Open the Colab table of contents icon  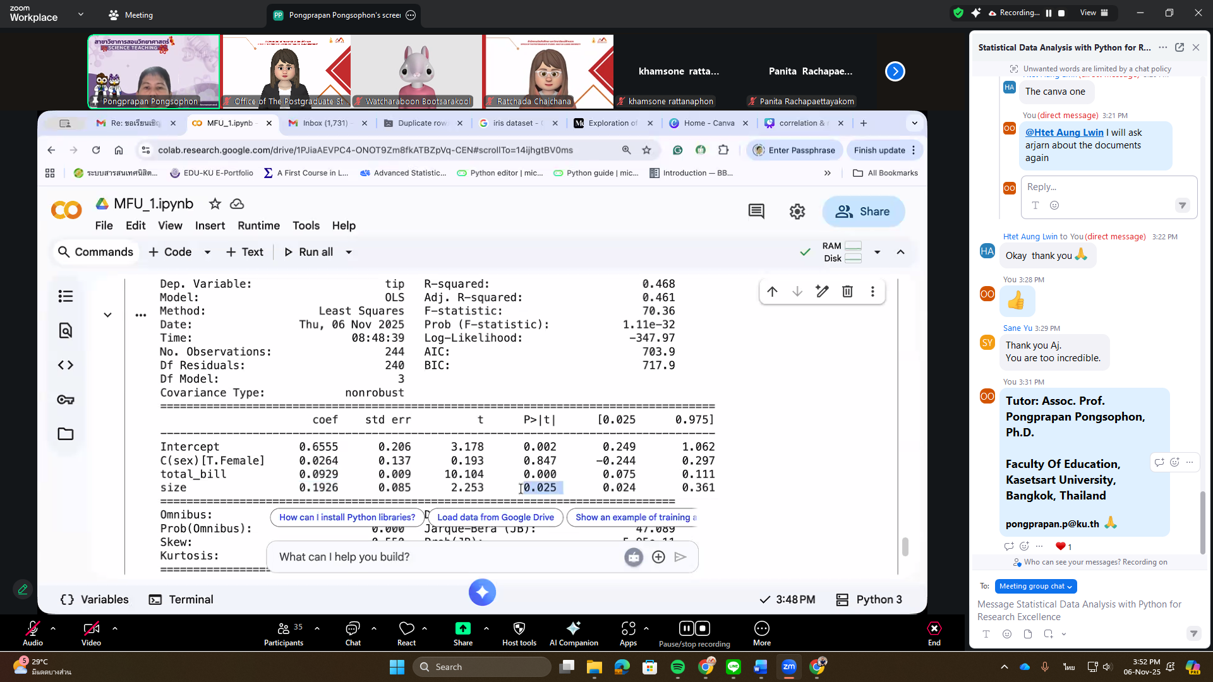point(66,296)
